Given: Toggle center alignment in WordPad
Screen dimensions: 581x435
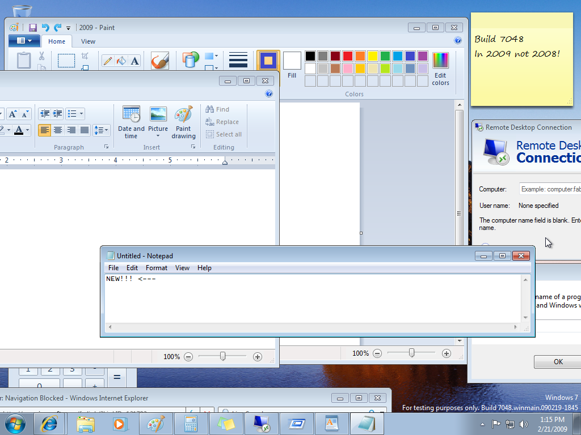Looking at the screenshot, I should coord(58,130).
